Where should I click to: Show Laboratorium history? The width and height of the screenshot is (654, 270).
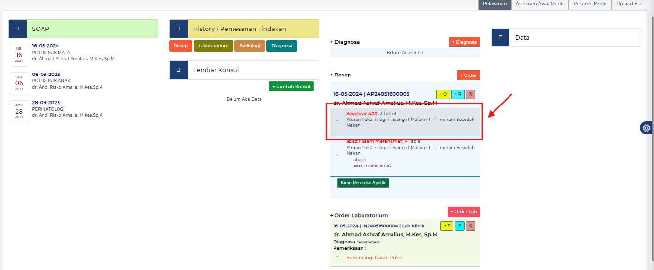pyautogui.click(x=213, y=46)
